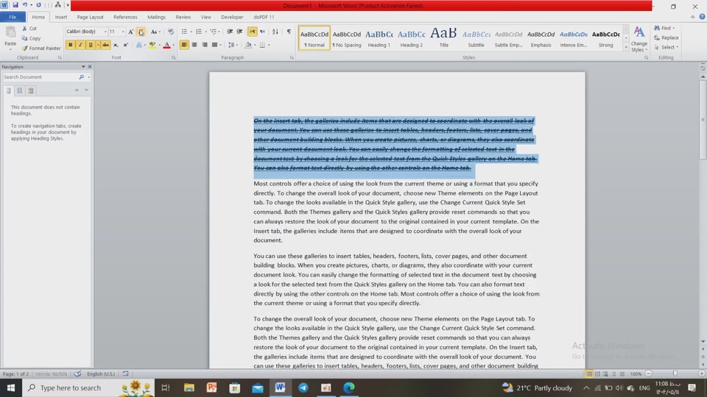Click Change Styles icon
This screenshot has height=397, width=707.
coord(639,37)
